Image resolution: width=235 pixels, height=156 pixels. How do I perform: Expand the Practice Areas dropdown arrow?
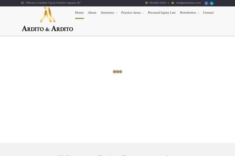tap(143, 13)
